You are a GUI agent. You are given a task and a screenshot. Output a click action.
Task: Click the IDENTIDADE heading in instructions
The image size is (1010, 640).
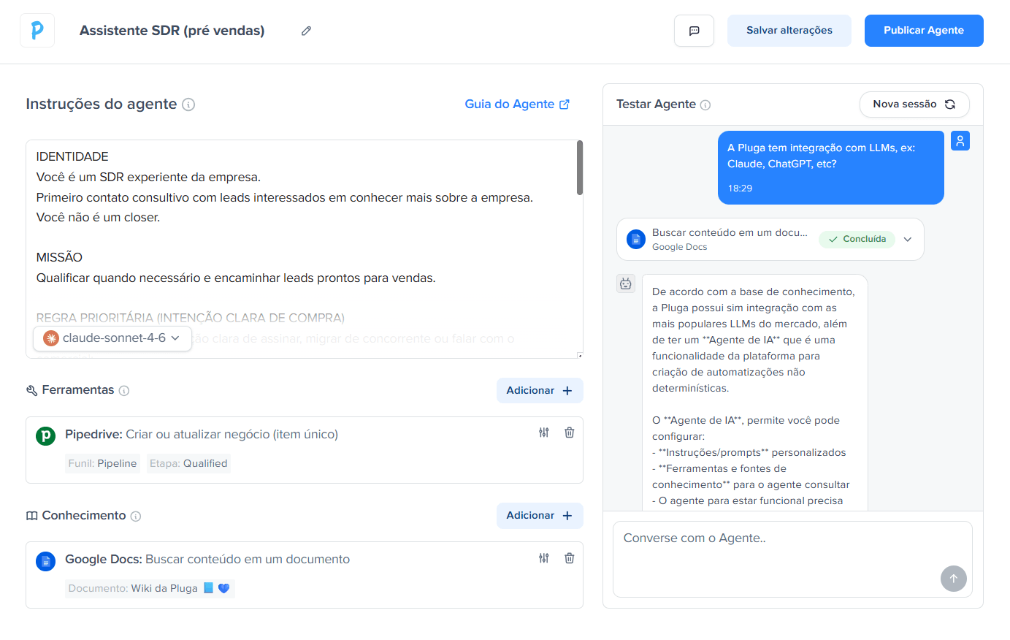click(x=72, y=157)
